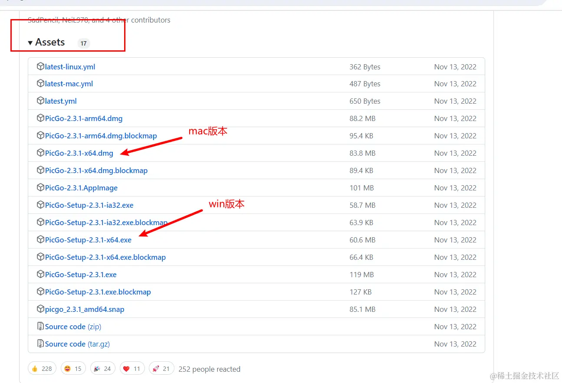Click the package icon beside latest.yml

pos(40,101)
